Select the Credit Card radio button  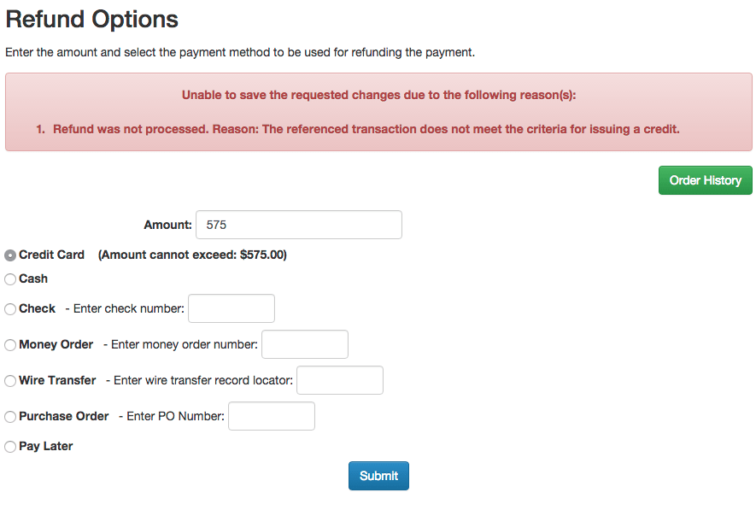(9, 255)
